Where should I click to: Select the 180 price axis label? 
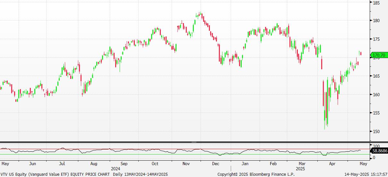376,21
